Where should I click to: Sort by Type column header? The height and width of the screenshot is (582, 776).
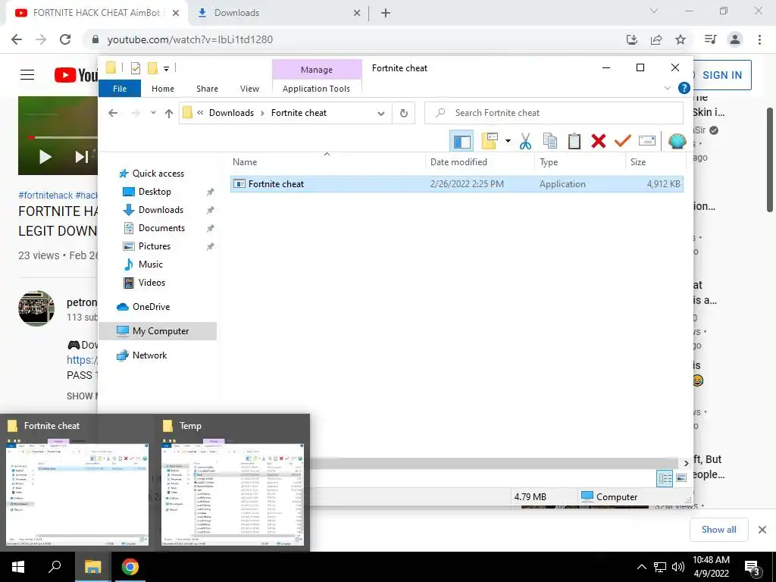pyautogui.click(x=580, y=162)
